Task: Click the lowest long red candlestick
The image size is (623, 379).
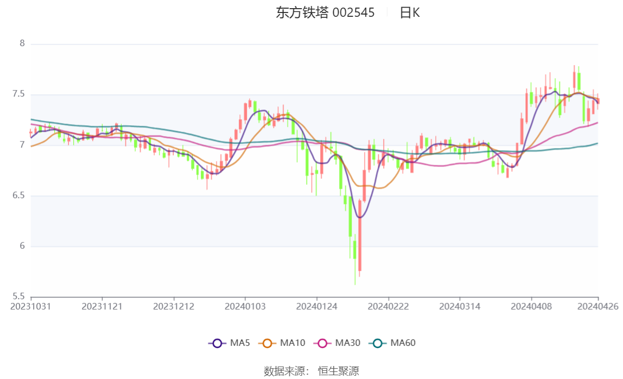Action: (x=360, y=236)
